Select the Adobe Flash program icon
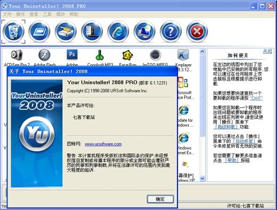Viewport: 277px width, 210px height. [44, 55]
